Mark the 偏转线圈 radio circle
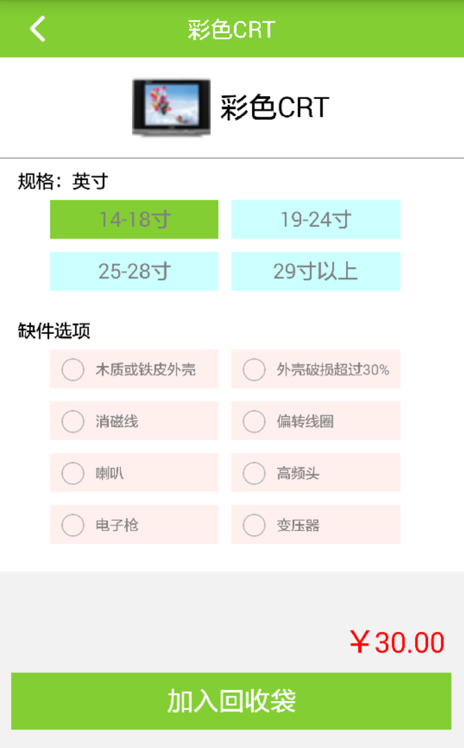Viewport: 464px width, 748px height. [254, 421]
